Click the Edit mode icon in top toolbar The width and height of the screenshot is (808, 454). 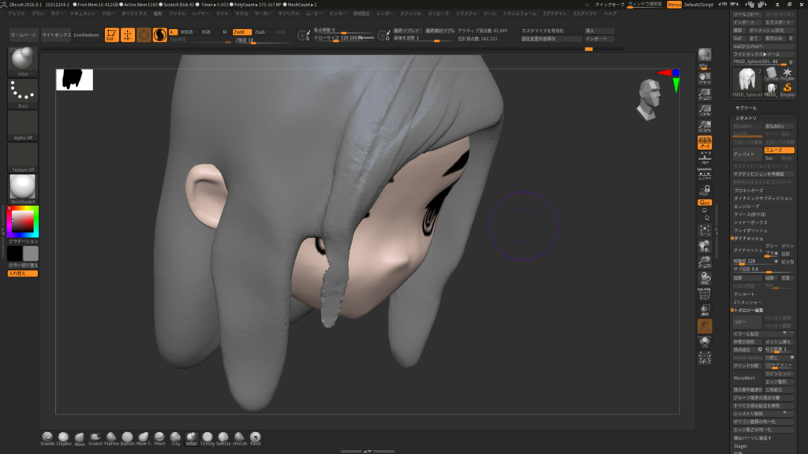(111, 35)
